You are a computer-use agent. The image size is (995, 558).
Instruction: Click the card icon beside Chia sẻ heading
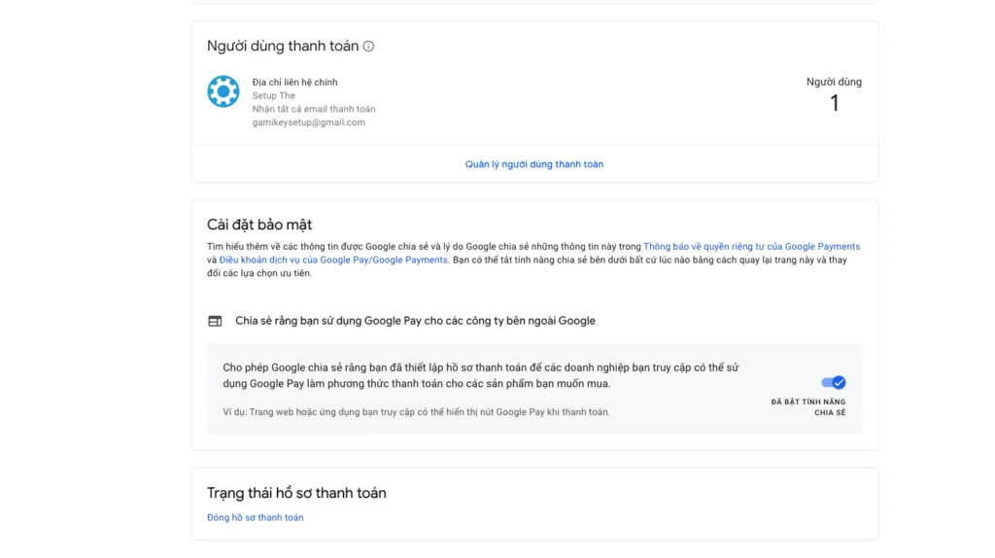click(x=215, y=321)
